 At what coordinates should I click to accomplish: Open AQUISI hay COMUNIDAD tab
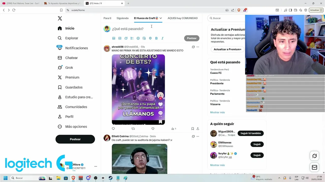click(183, 18)
